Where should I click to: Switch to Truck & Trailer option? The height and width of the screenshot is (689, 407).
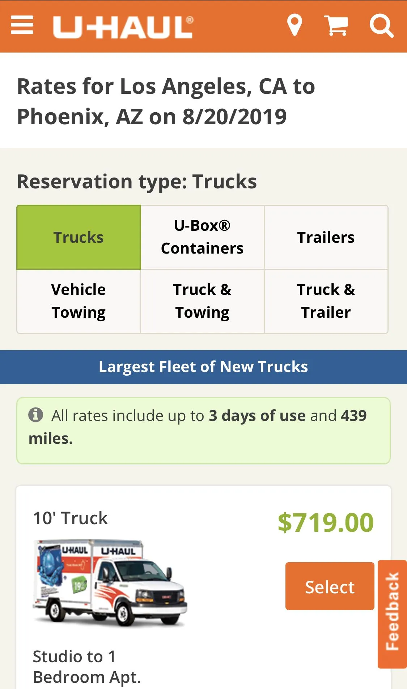326,301
